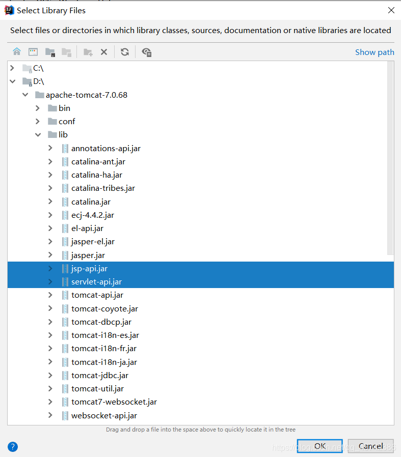Select catalina-ant.jar file name
The image size is (401, 457).
click(x=98, y=162)
